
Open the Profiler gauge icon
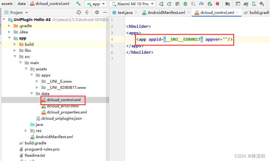[x=201, y=4]
